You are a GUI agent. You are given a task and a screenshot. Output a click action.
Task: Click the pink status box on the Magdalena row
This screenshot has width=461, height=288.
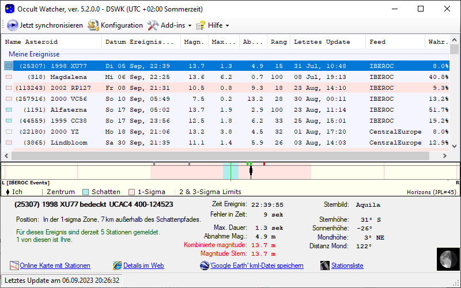click(x=9, y=77)
